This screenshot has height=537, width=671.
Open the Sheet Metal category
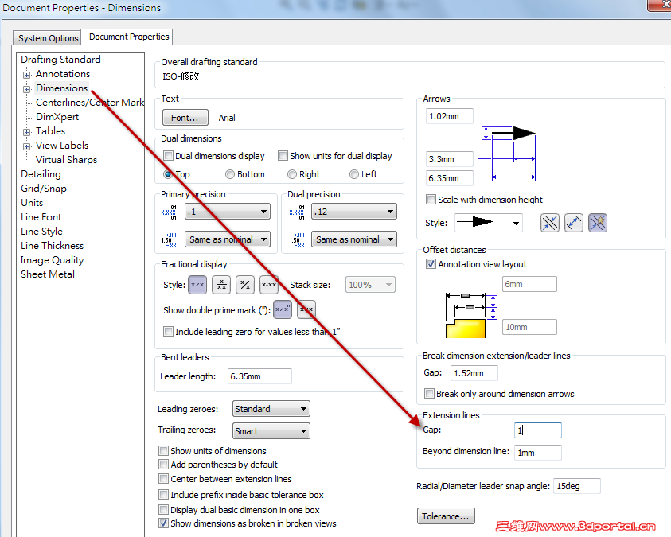[x=48, y=274]
